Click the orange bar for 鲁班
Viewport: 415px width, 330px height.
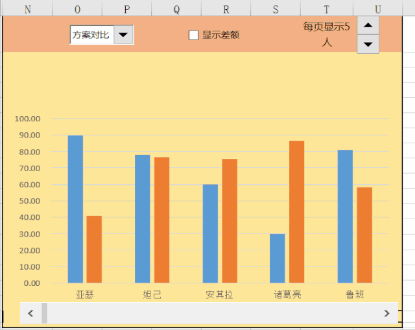(364, 235)
